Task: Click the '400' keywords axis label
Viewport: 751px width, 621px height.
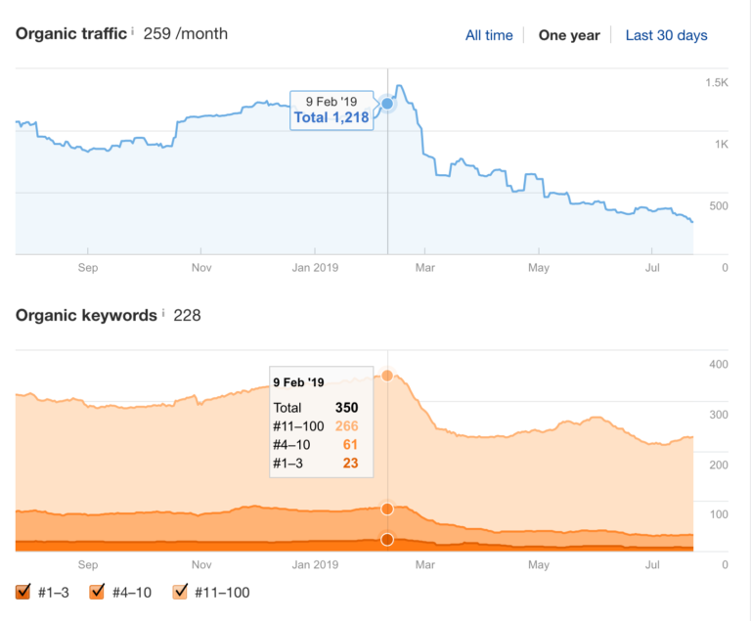Action: coord(719,364)
